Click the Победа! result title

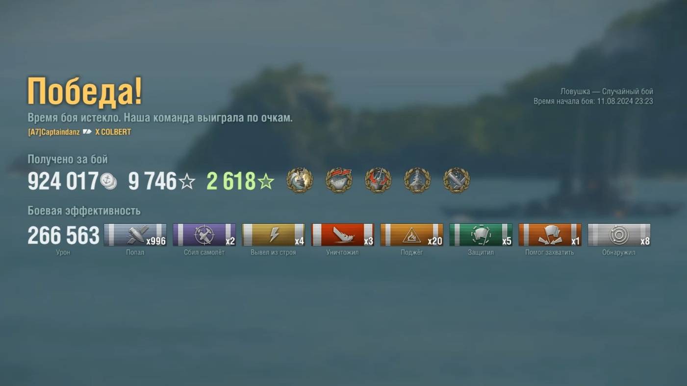85,92
